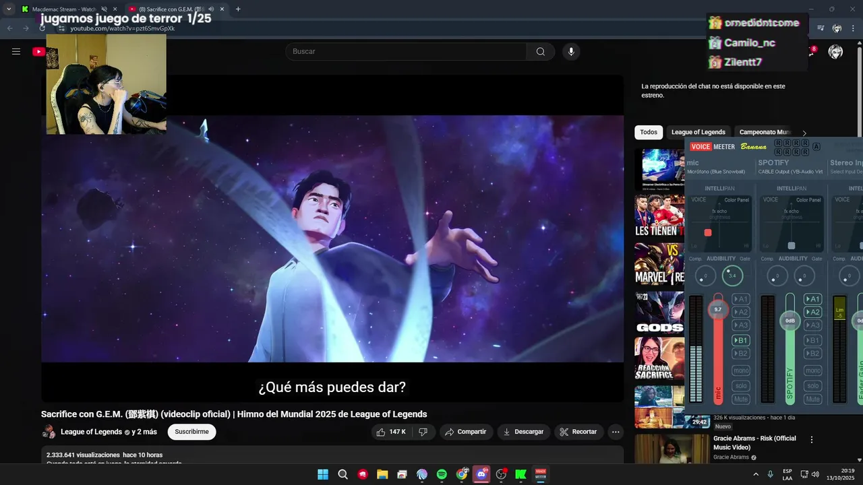Open options menu for Gracie Abrams video
The height and width of the screenshot is (485, 863).
pos(812,440)
